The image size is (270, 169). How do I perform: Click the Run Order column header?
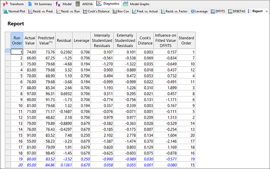coord(17,40)
